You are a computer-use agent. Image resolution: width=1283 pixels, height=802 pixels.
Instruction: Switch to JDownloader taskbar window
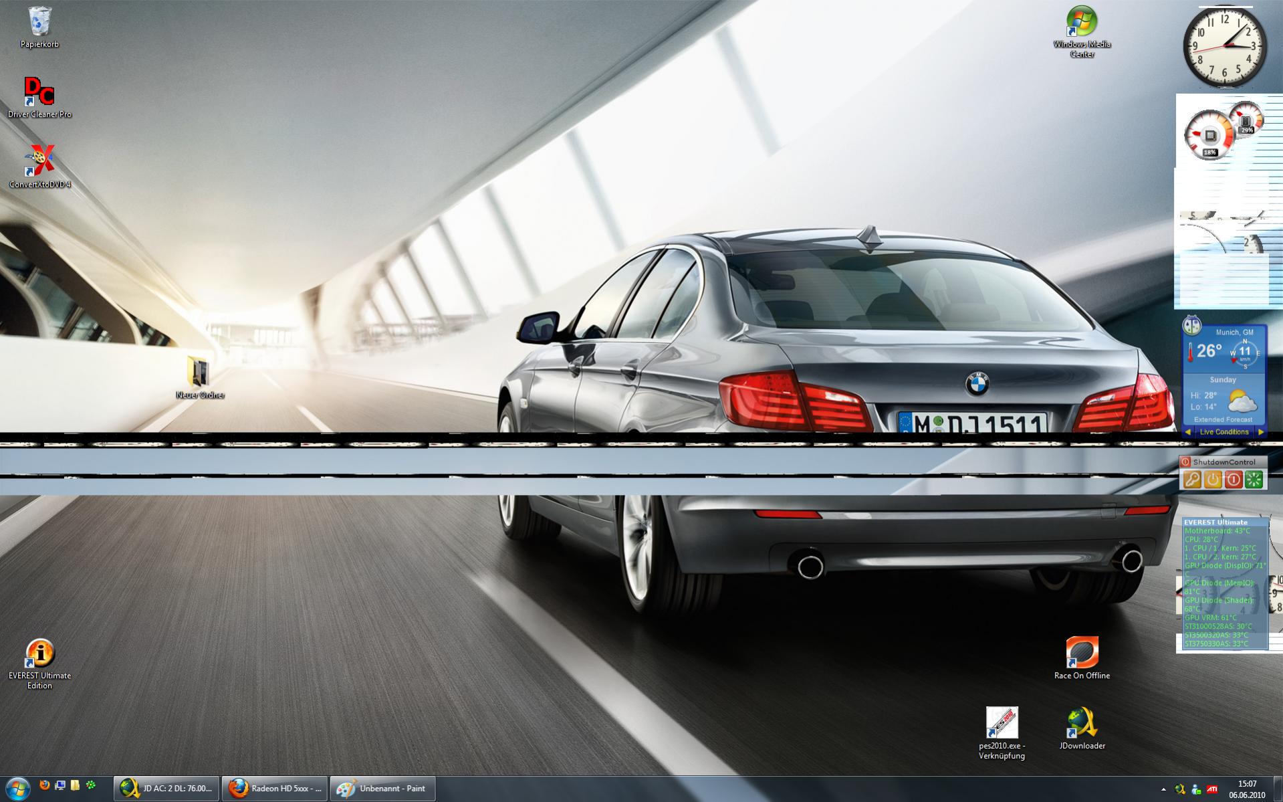click(166, 789)
